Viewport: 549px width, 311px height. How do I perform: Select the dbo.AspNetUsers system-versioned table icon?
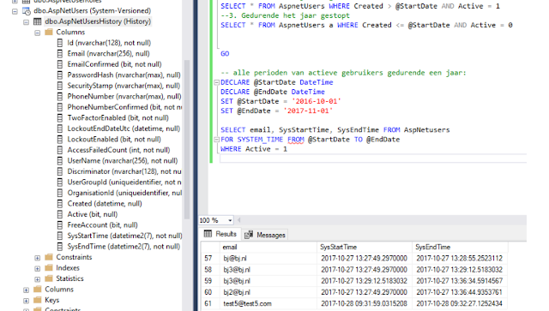pyautogui.click(x=27, y=11)
